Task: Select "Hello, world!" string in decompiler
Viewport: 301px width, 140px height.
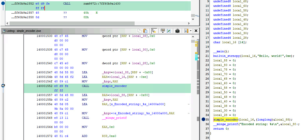Action: 271,56
